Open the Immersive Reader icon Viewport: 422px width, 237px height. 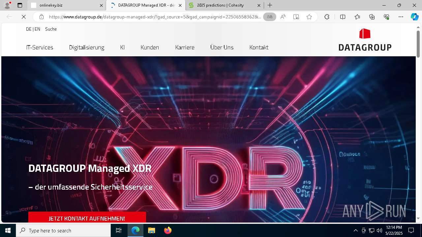[296, 17]
